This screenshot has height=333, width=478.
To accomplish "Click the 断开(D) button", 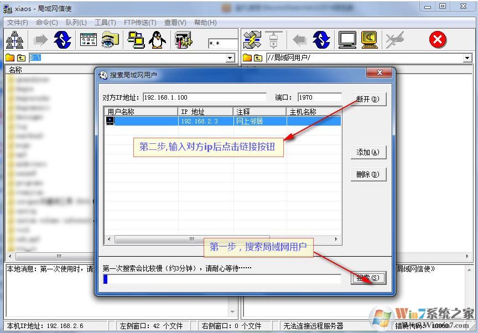I will 368,99.
